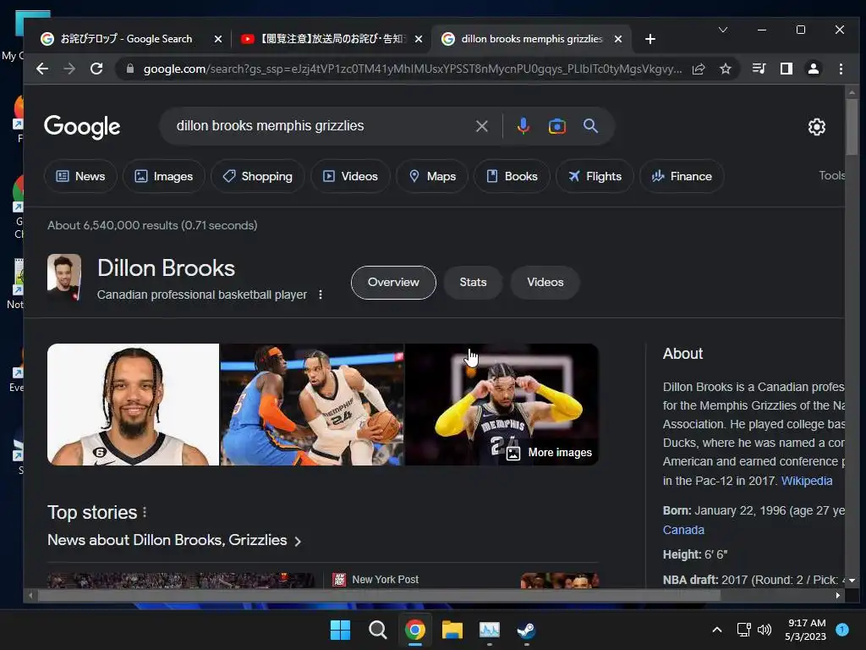The height and width of the screenshot is (650, 866).
Task: Filter results by Maps
Action: 432,176
